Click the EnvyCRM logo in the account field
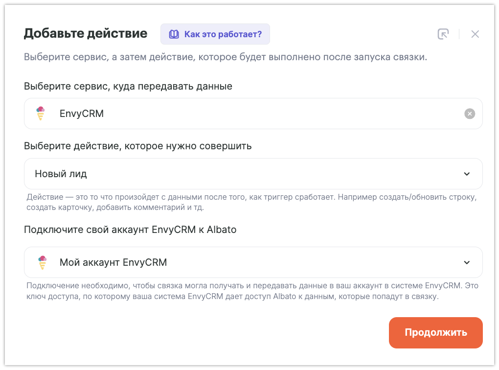This screenshot has height=370, width=499. click(42, 262)
